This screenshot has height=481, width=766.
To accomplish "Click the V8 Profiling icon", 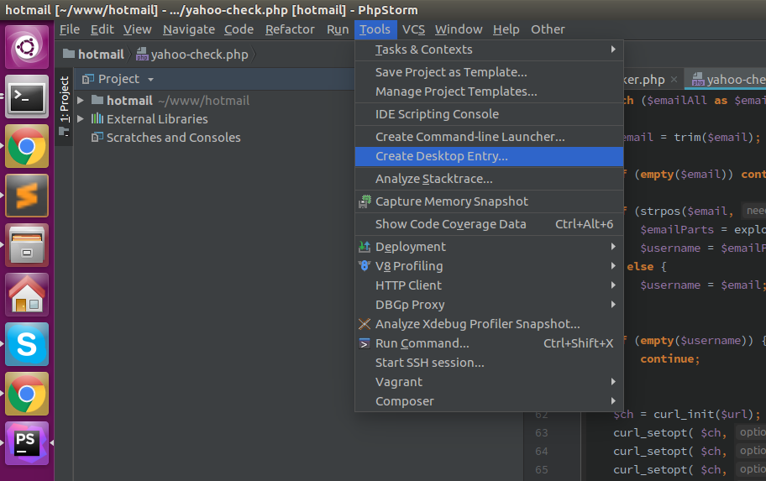I will pos(365,266).
